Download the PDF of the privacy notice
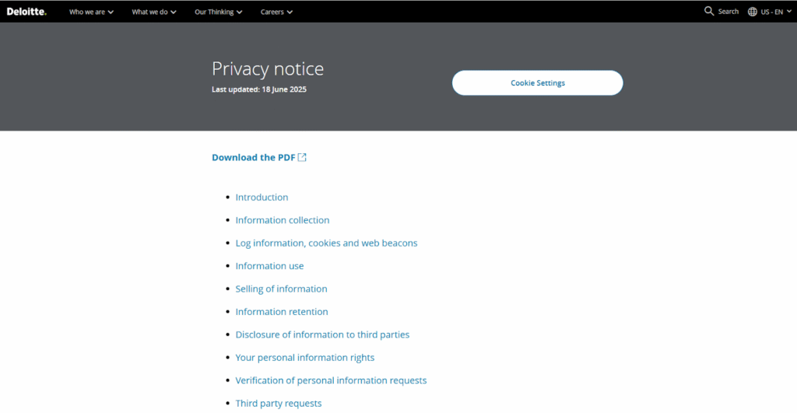This screenshot has width=797, height=413. [254, 157]
